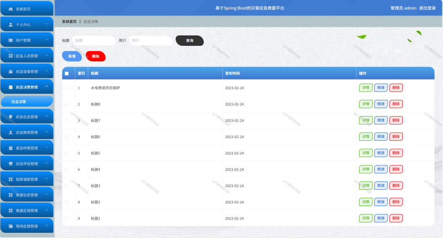
Task: Click the grid icon beside 救援信息管理
Action: 10,195
